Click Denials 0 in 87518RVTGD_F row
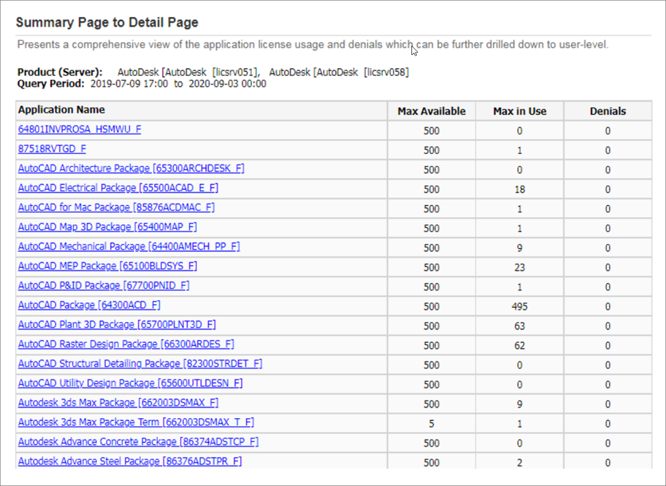Image resolution: width=666 pixels, height=486 pixels. tap(608, 150)
